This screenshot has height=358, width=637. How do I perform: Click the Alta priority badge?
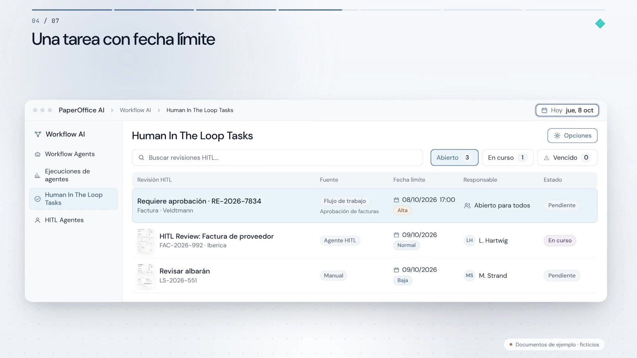(x=403, y=210)
